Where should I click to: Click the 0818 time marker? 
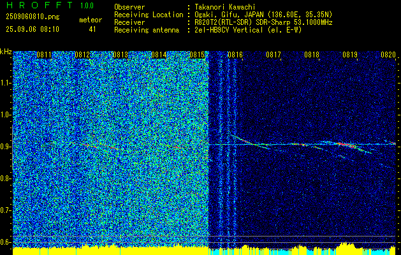click(312, 55)
